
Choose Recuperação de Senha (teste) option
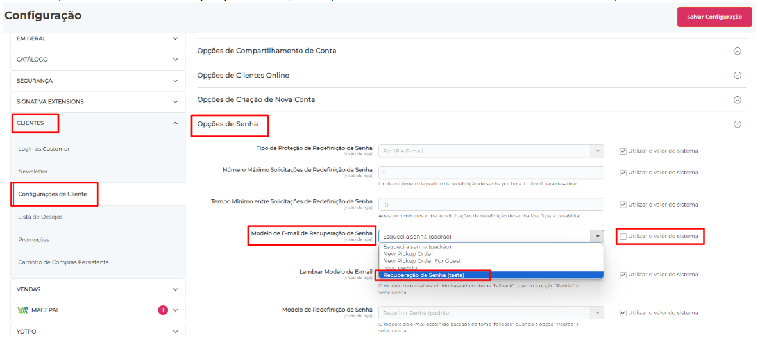click(x=423, y=275)
